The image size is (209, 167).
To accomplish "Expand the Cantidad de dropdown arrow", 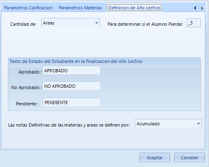I will click(97, 23).
